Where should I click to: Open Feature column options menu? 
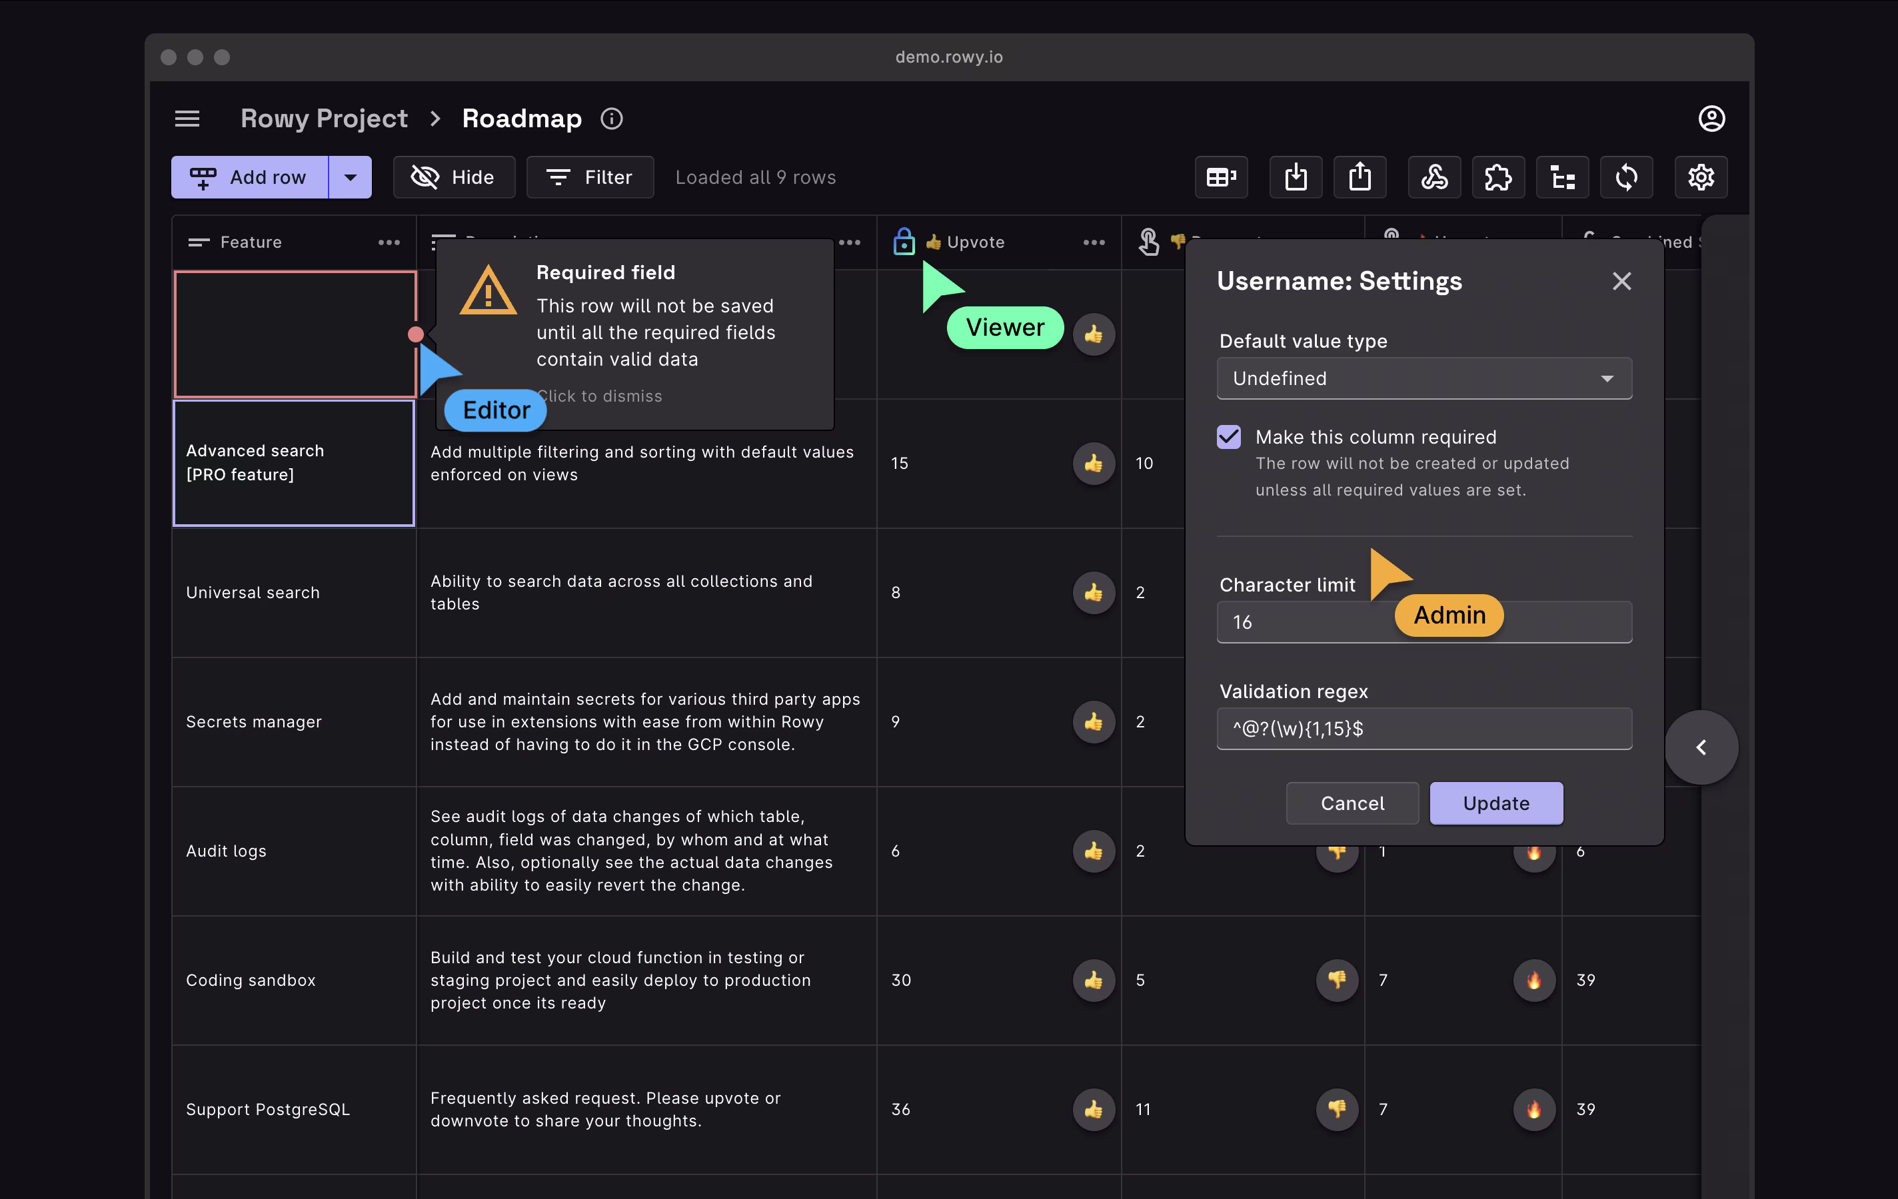pyautogui.click(x=389, y=242)
